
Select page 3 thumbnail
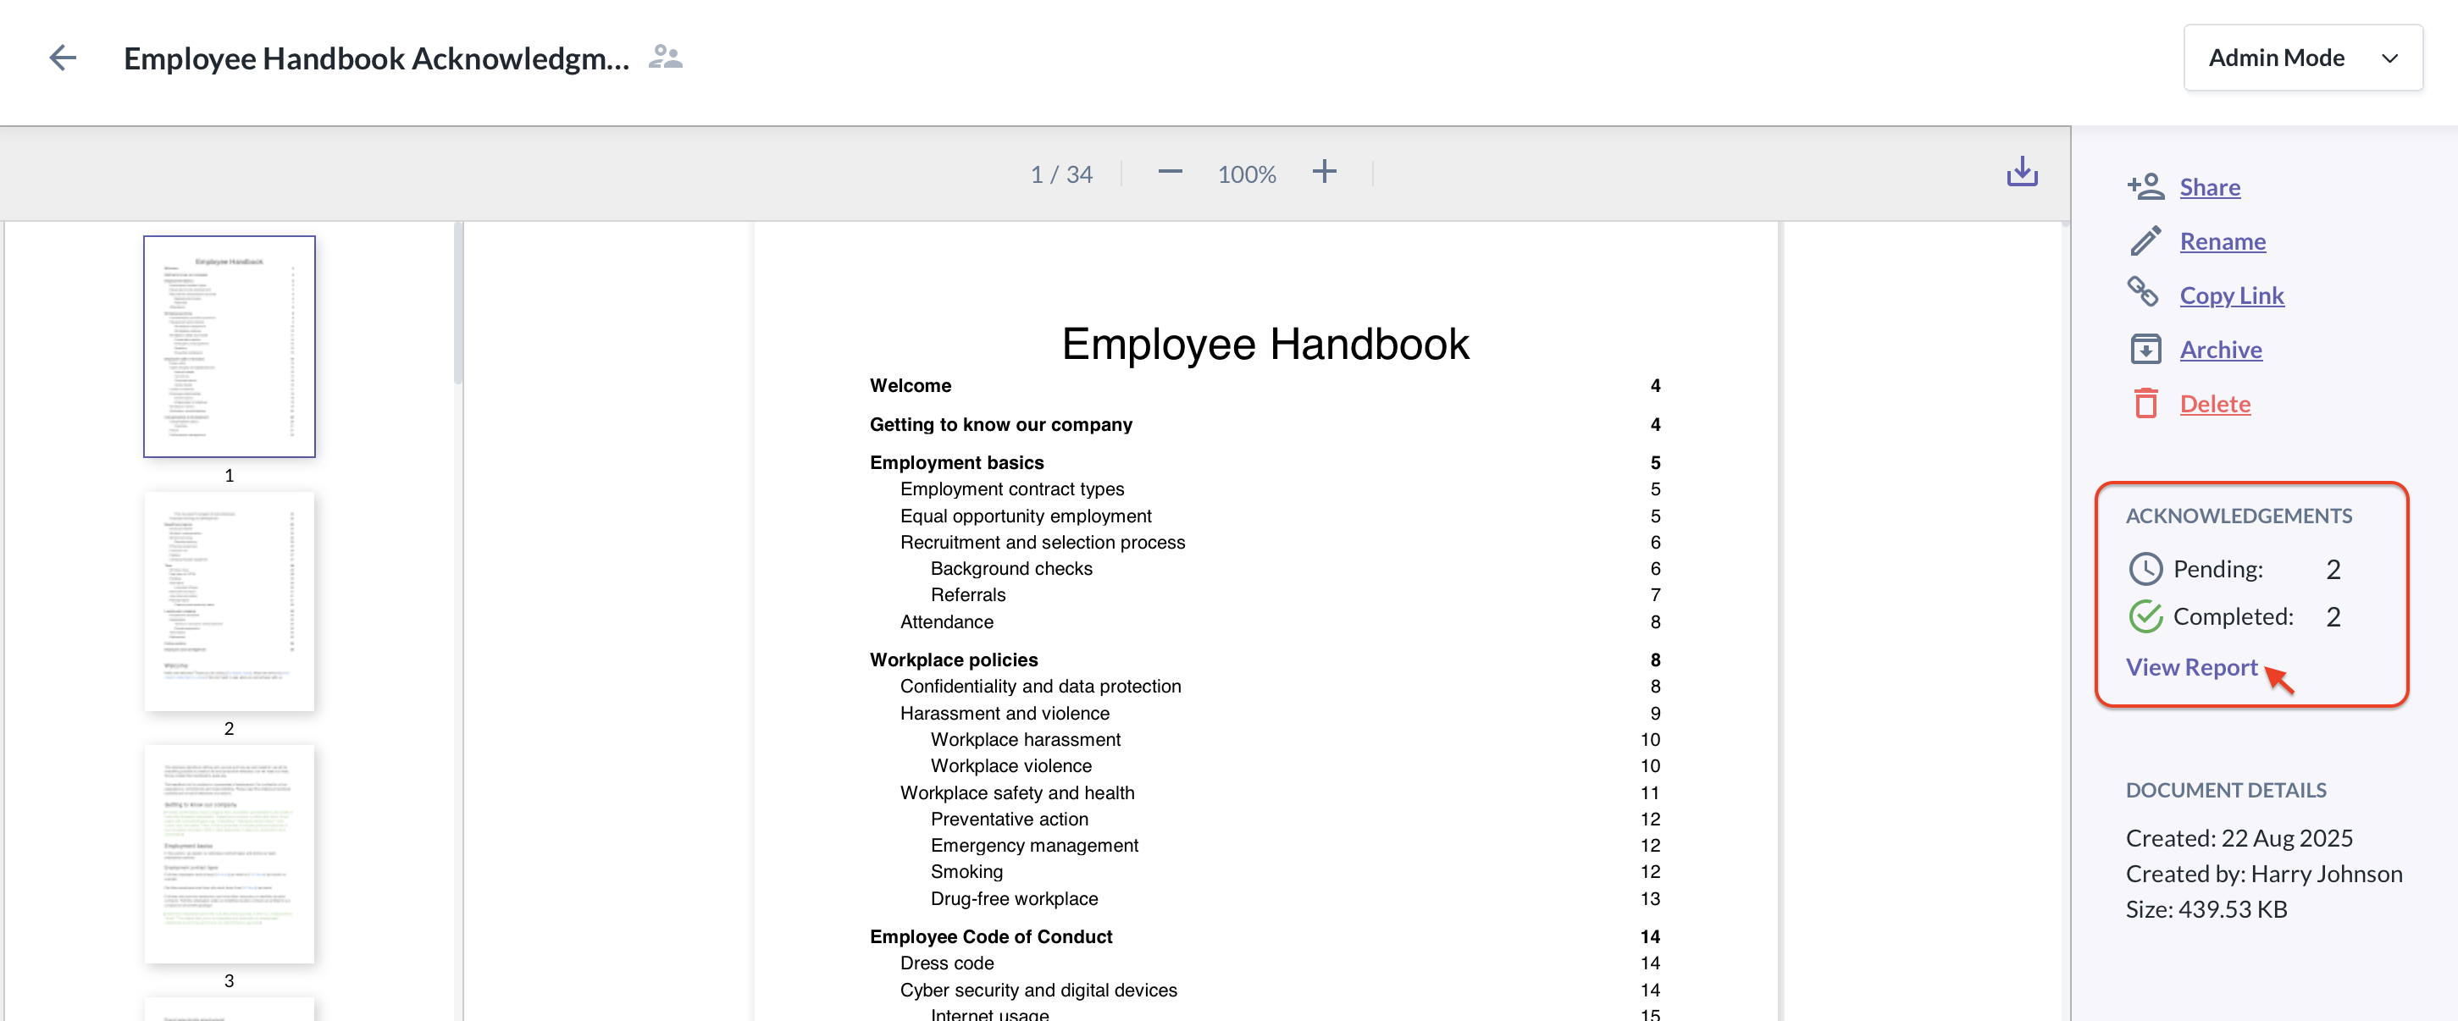coord(229,854)
